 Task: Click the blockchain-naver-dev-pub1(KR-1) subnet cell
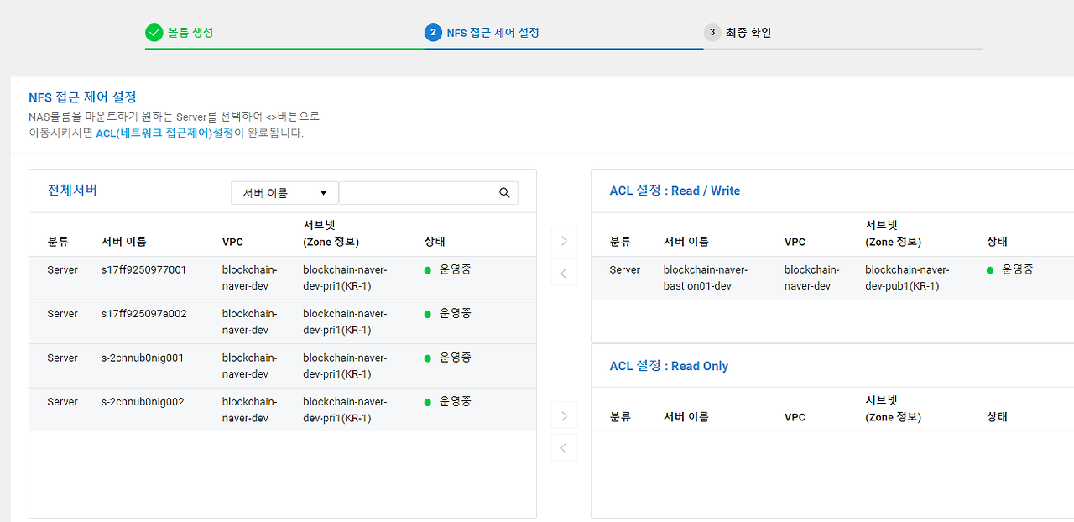(907, 278)
